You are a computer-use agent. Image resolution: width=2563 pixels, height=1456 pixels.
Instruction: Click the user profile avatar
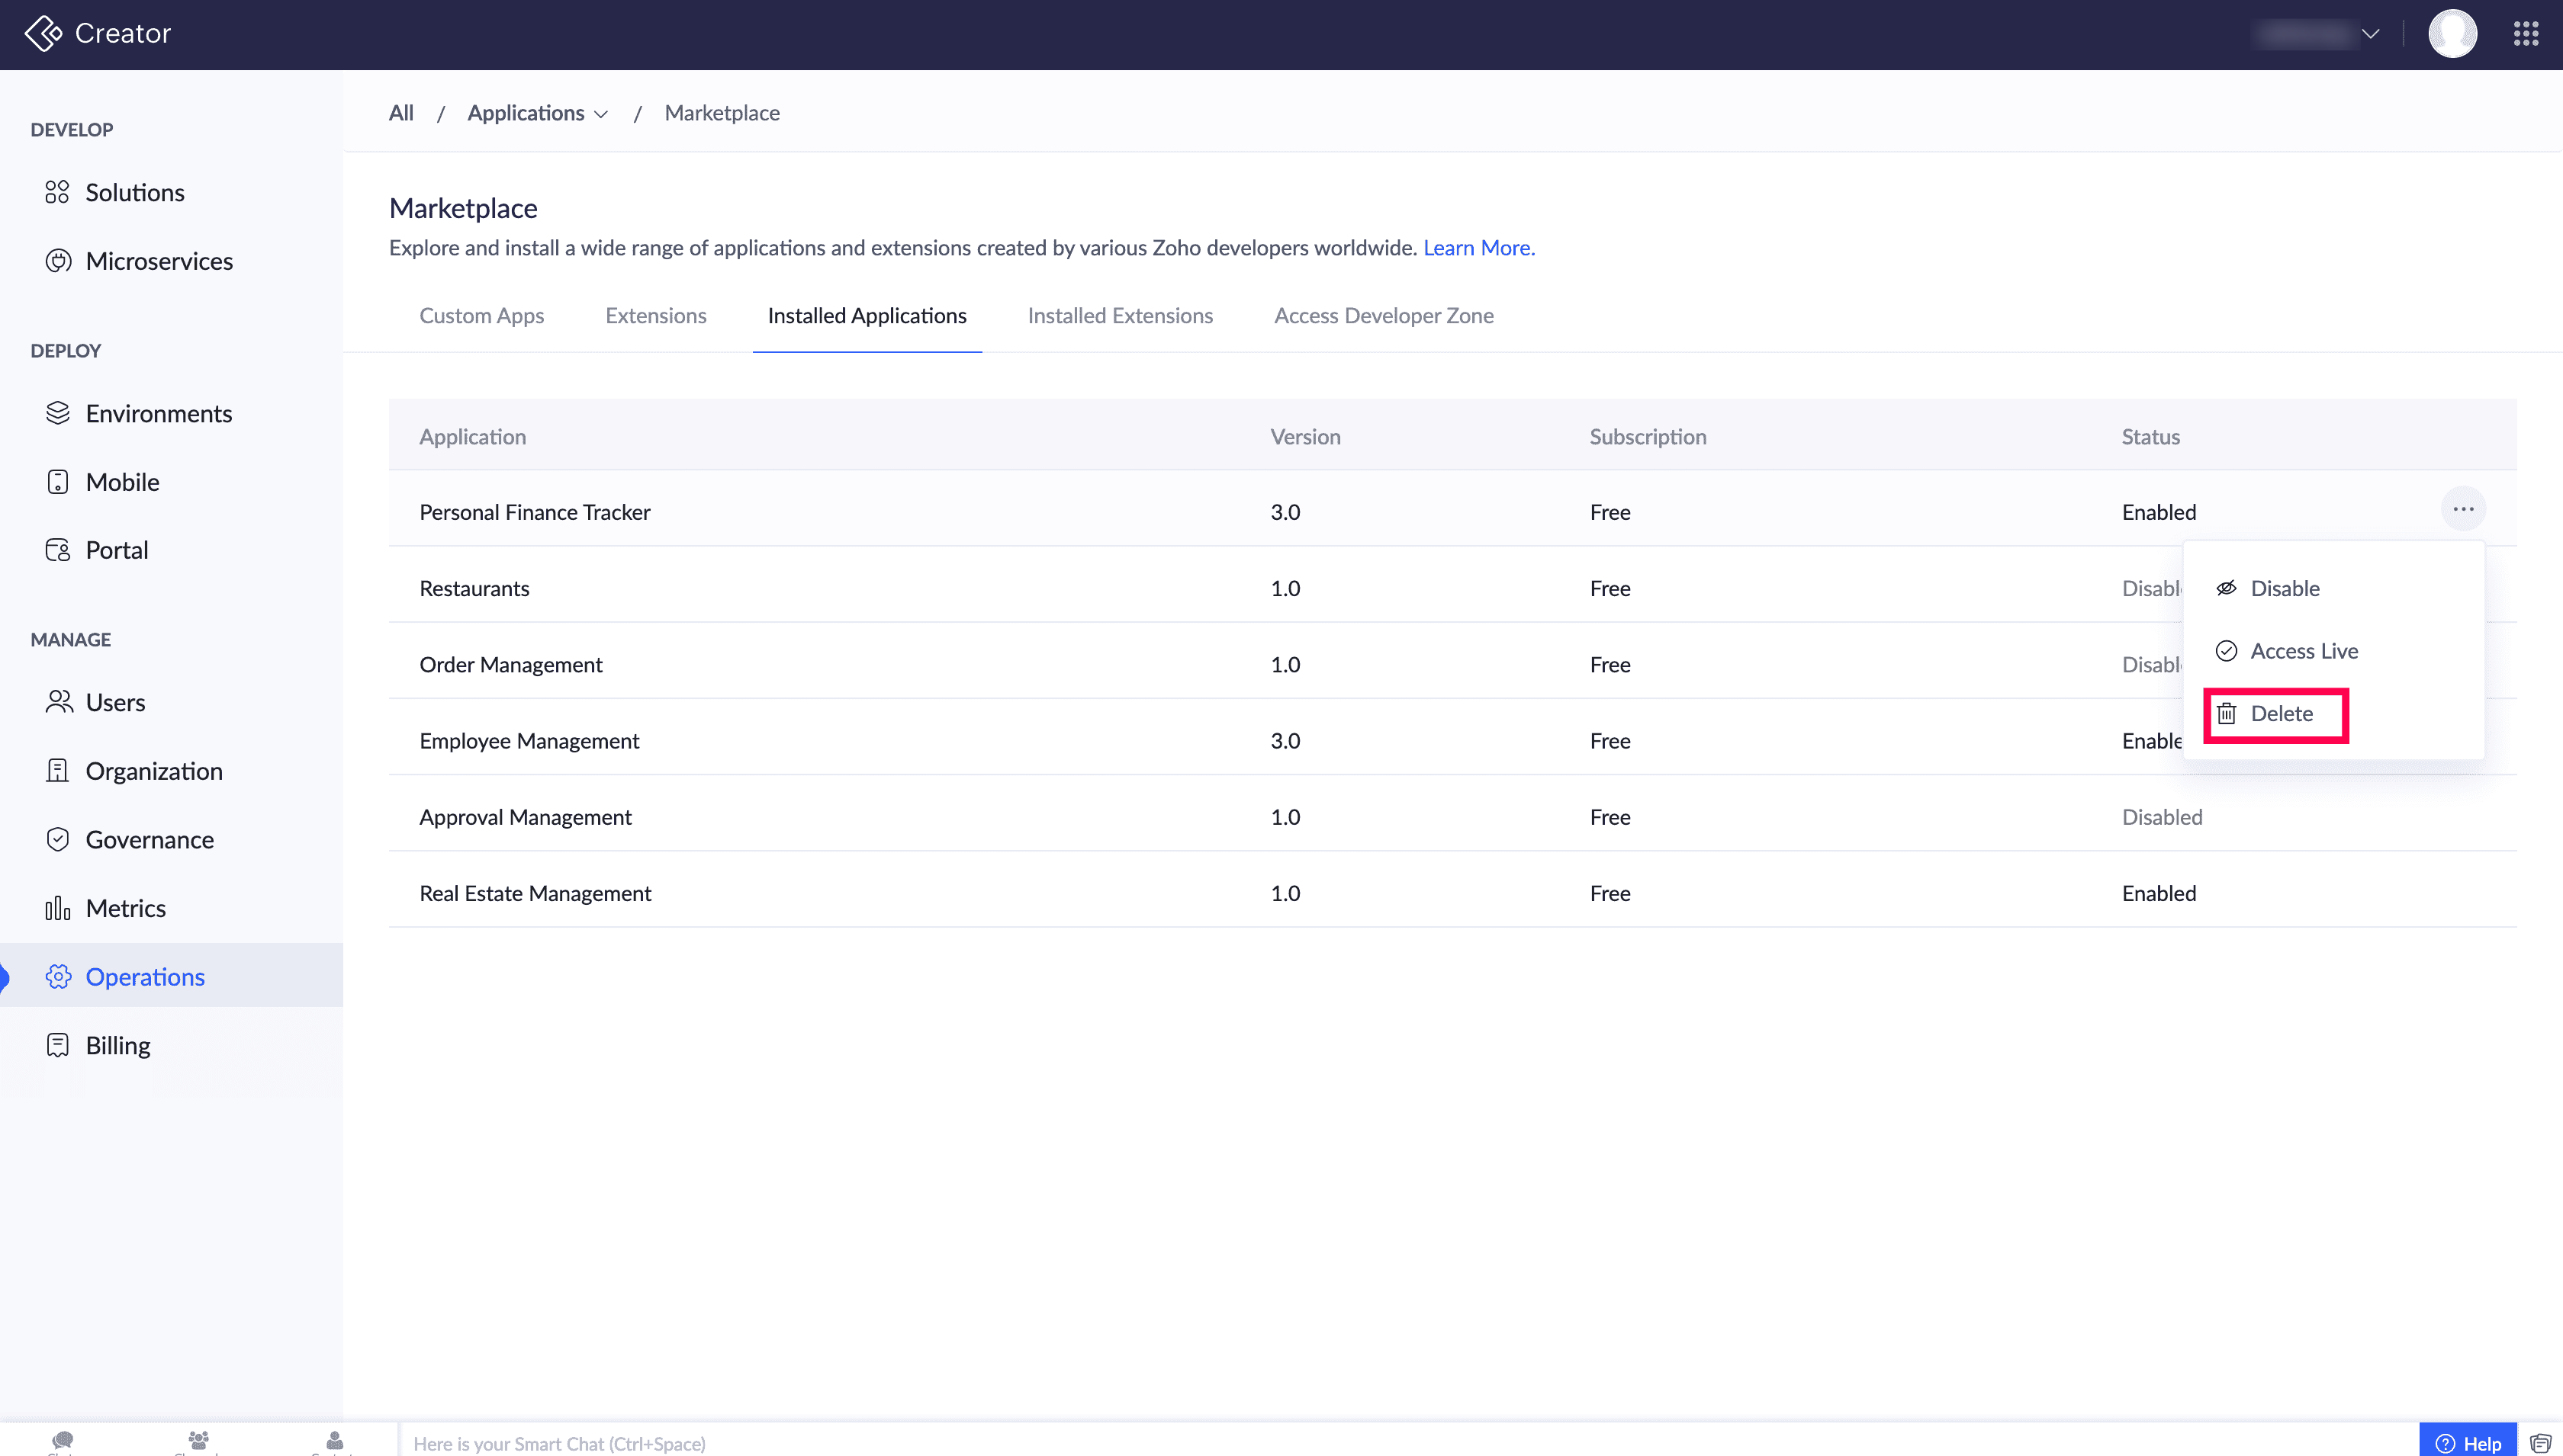2452,34
